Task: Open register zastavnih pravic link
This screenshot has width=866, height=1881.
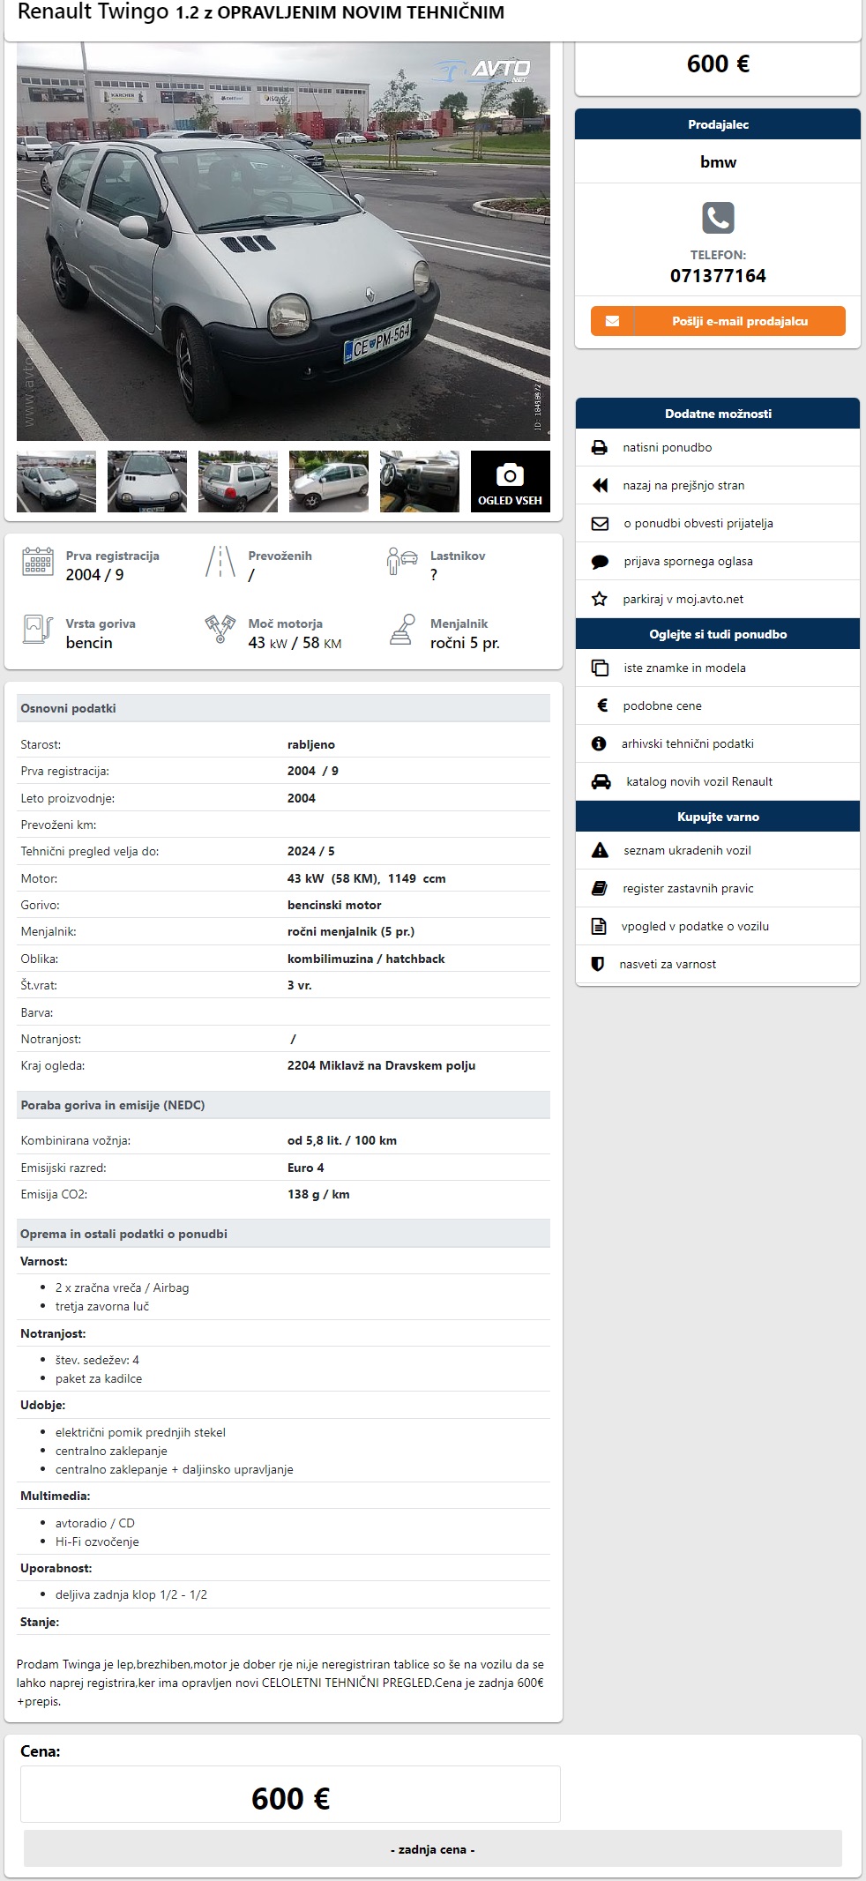Action: [688, 888]
